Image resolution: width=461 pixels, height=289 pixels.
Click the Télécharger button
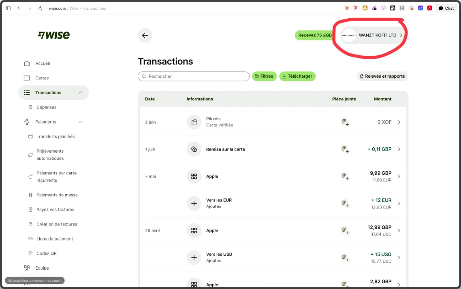297,76
